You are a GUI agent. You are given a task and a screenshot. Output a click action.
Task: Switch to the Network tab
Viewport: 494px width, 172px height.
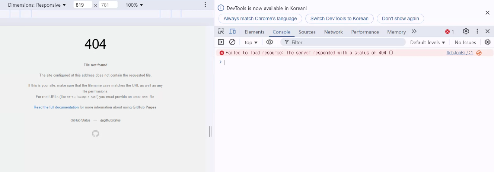click(333, 32)
